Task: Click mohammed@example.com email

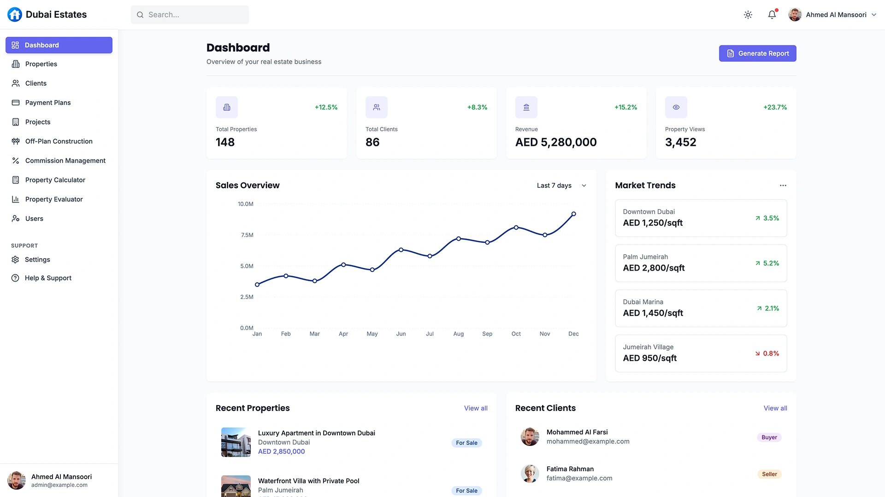Action: pos(588,441)
